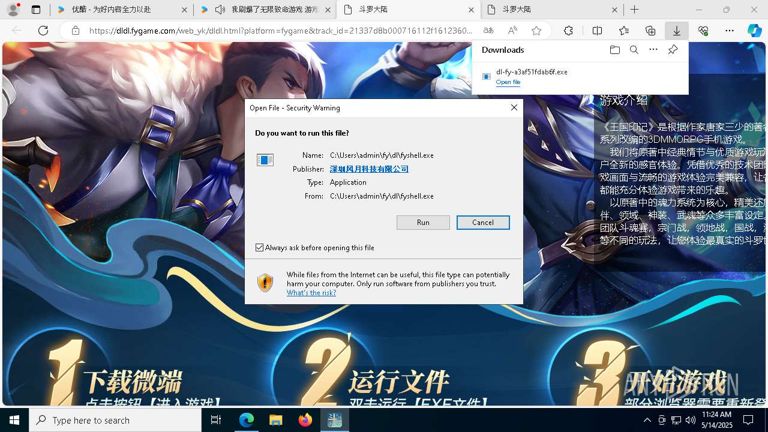
Task: Uncheck Always ask before opening this file
Action: (260, 247)
